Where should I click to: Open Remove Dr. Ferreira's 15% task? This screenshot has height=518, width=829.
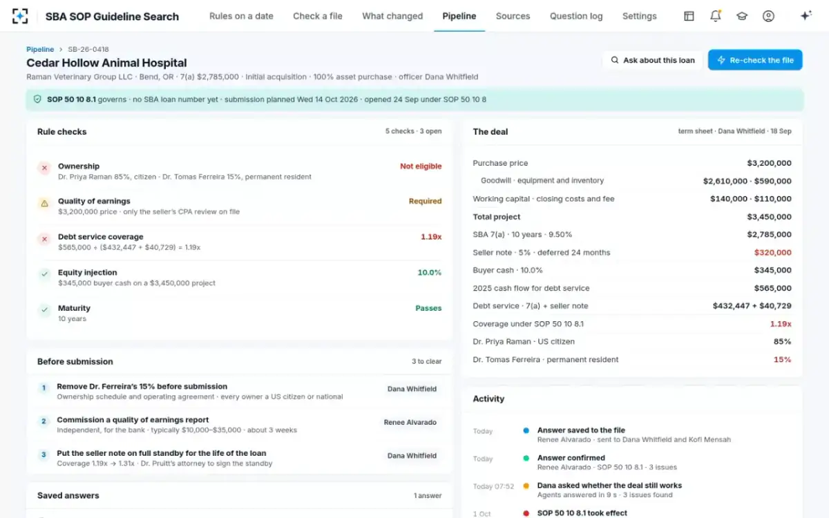click(x=239, y=392)
